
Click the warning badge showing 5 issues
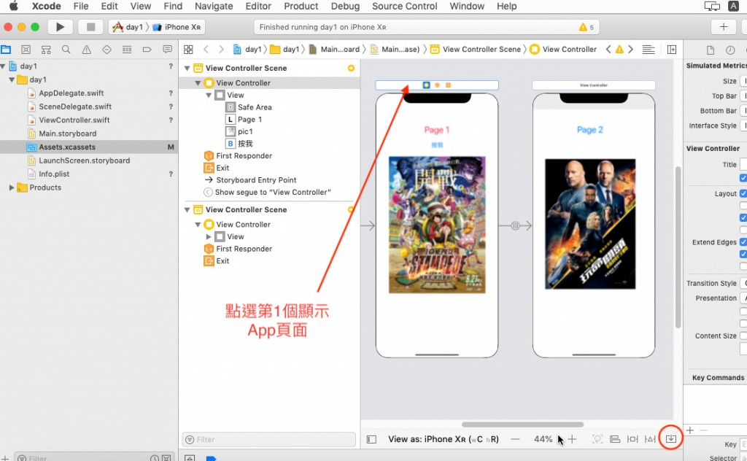point(587,27)
